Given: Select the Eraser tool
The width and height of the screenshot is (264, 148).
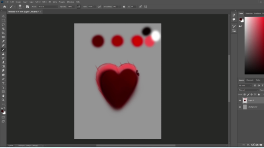Looking at the screenshot, I should click(x=3, y=62).
